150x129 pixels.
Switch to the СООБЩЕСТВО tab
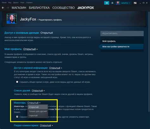(64, 8)
